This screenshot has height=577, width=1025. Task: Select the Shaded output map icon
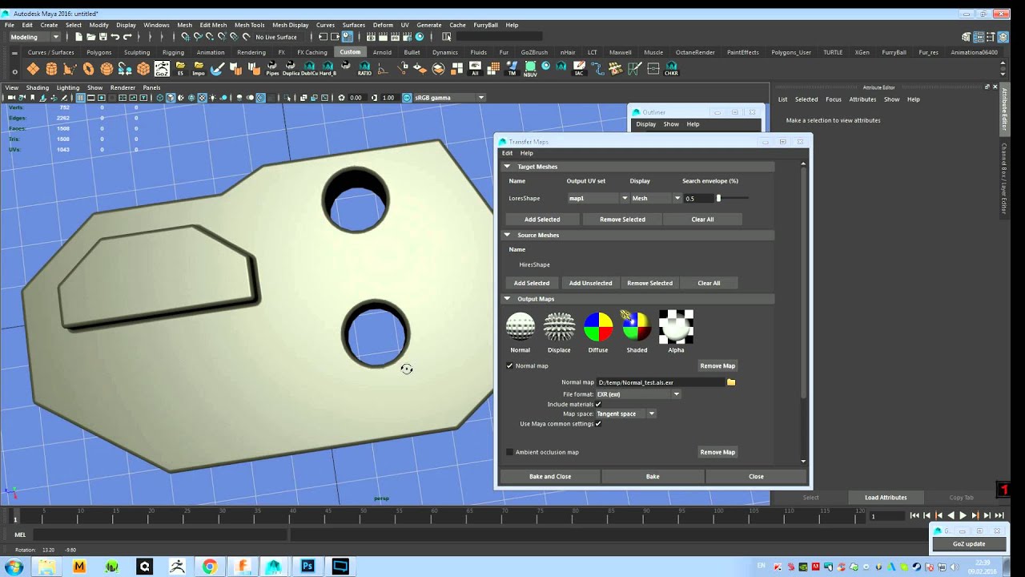pos(637,327)
